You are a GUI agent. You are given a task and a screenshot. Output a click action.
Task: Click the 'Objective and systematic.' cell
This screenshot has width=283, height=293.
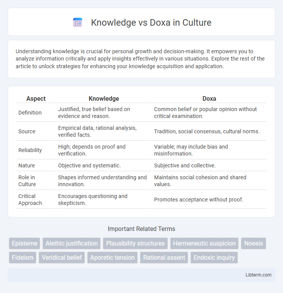(104, 165)
